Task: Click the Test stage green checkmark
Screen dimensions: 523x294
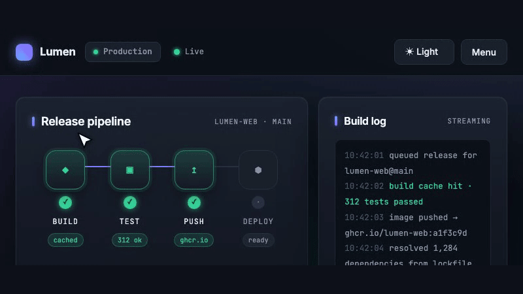Action: 129,203
